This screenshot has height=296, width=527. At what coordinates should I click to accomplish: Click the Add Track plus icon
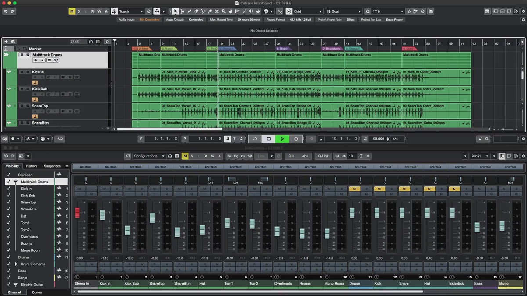tap(6, 42)
